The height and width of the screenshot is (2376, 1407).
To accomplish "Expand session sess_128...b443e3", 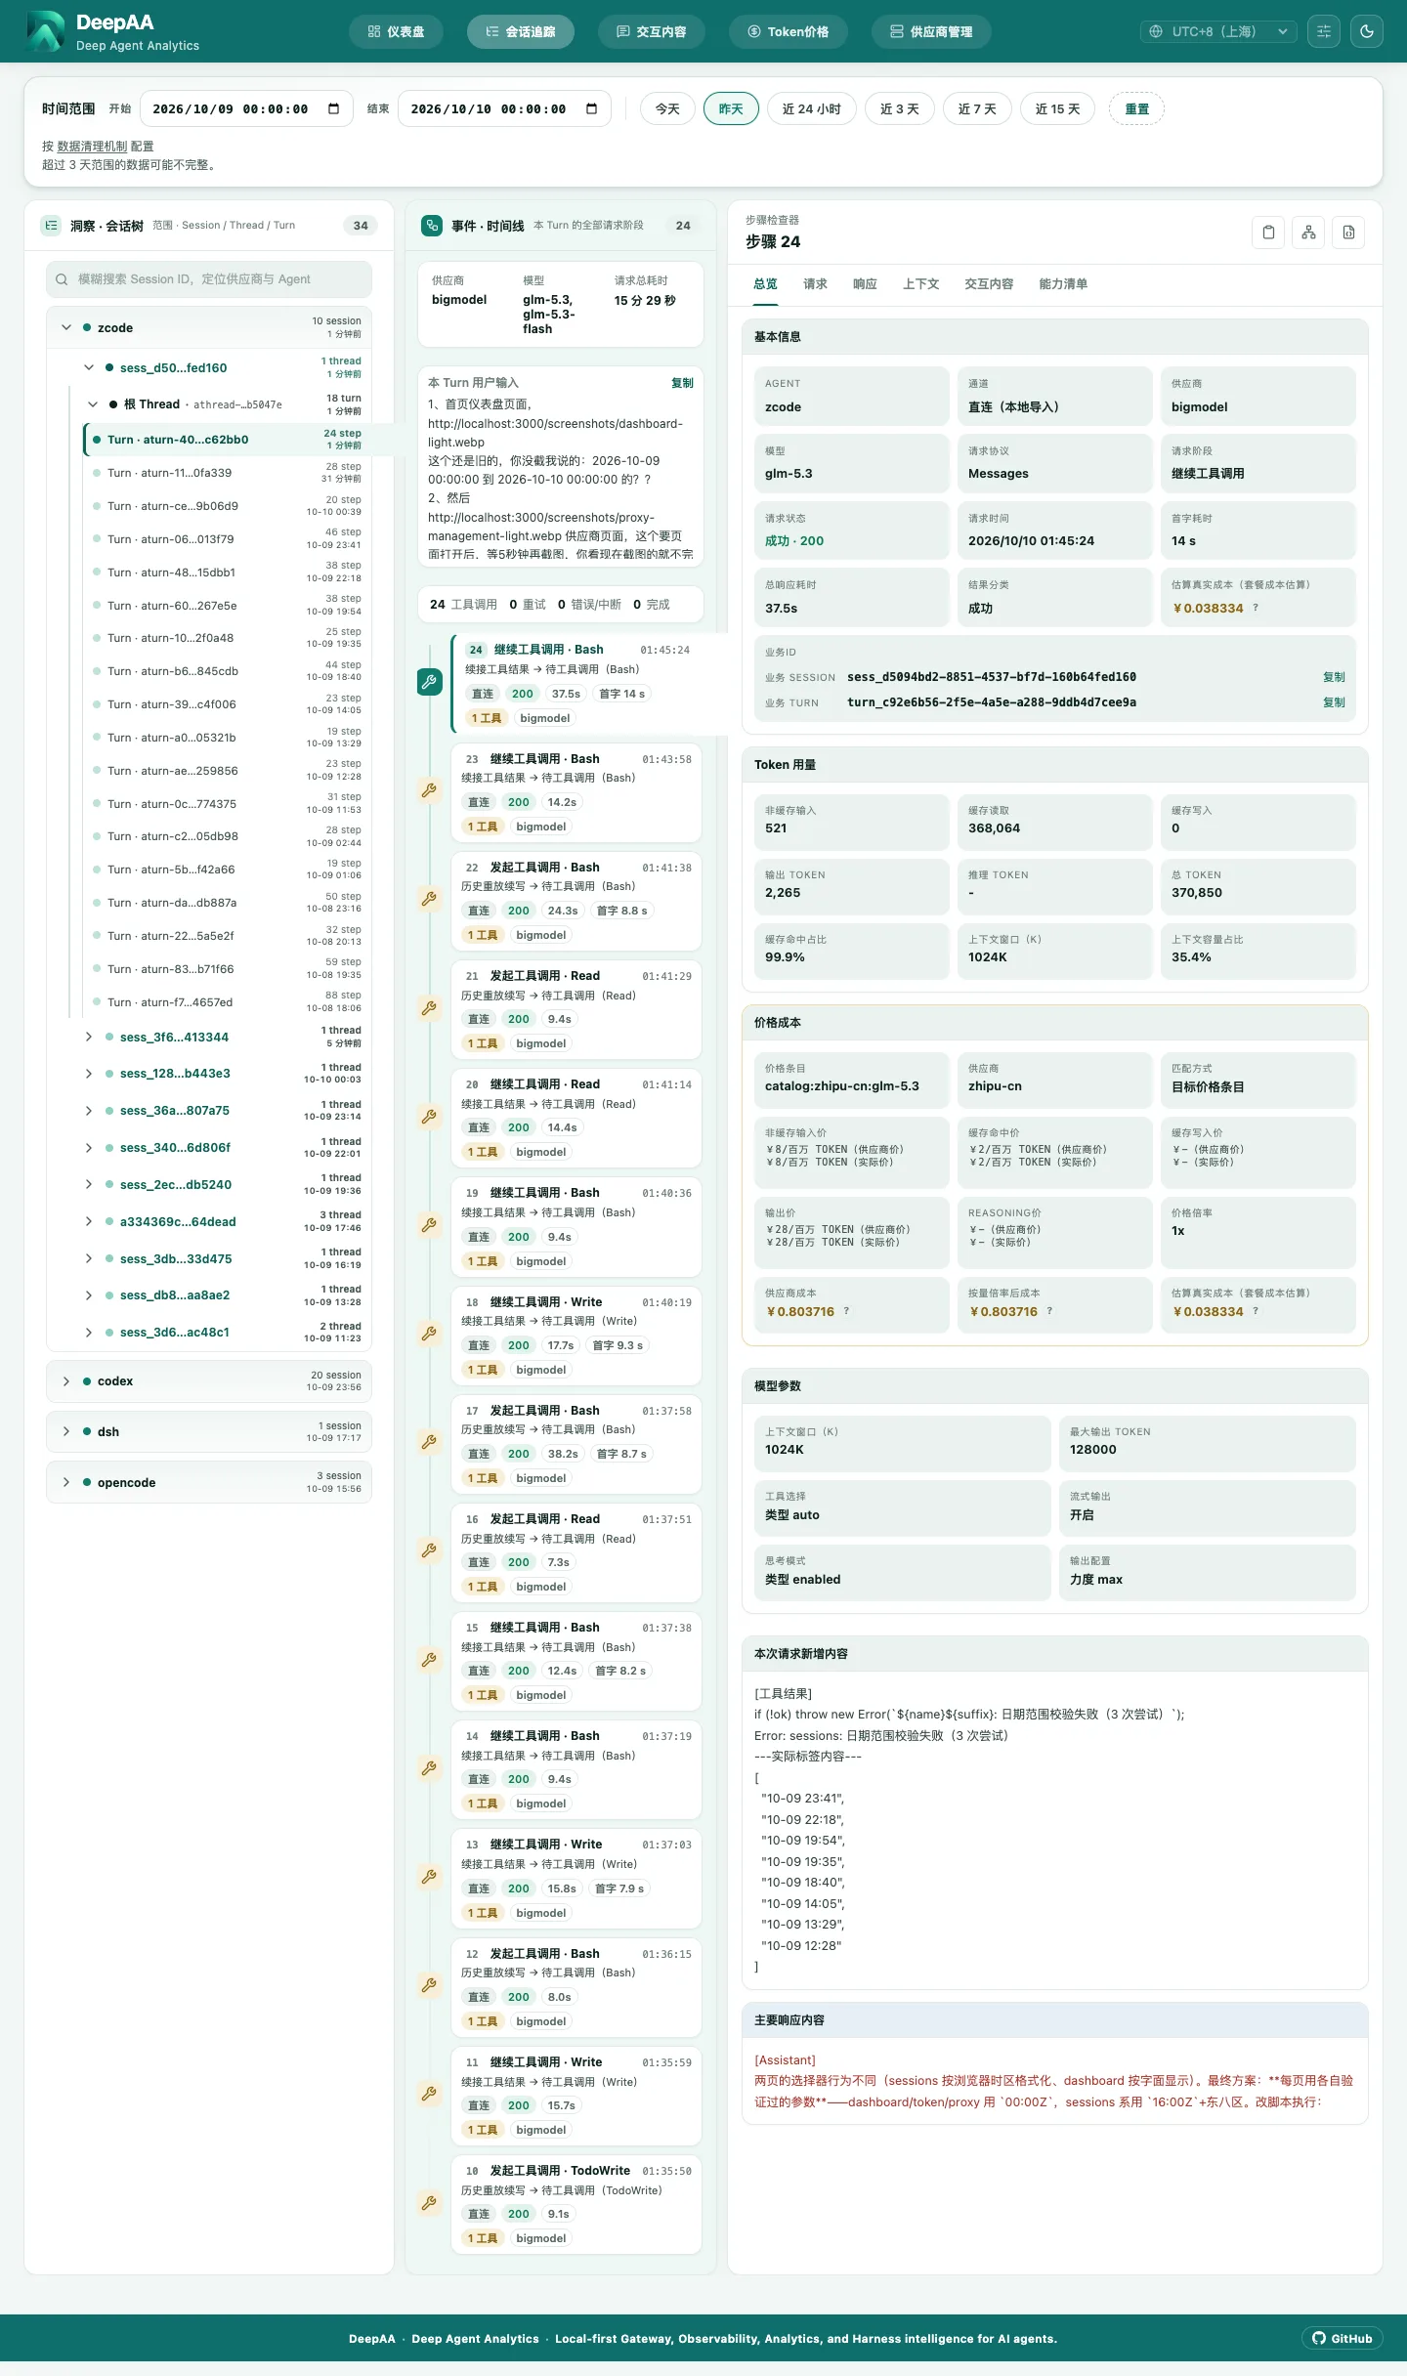I will click(x=89, y=1074).
